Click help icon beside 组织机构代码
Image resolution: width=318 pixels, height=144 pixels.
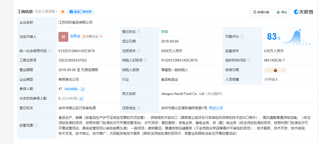click(x=249, y=60)
